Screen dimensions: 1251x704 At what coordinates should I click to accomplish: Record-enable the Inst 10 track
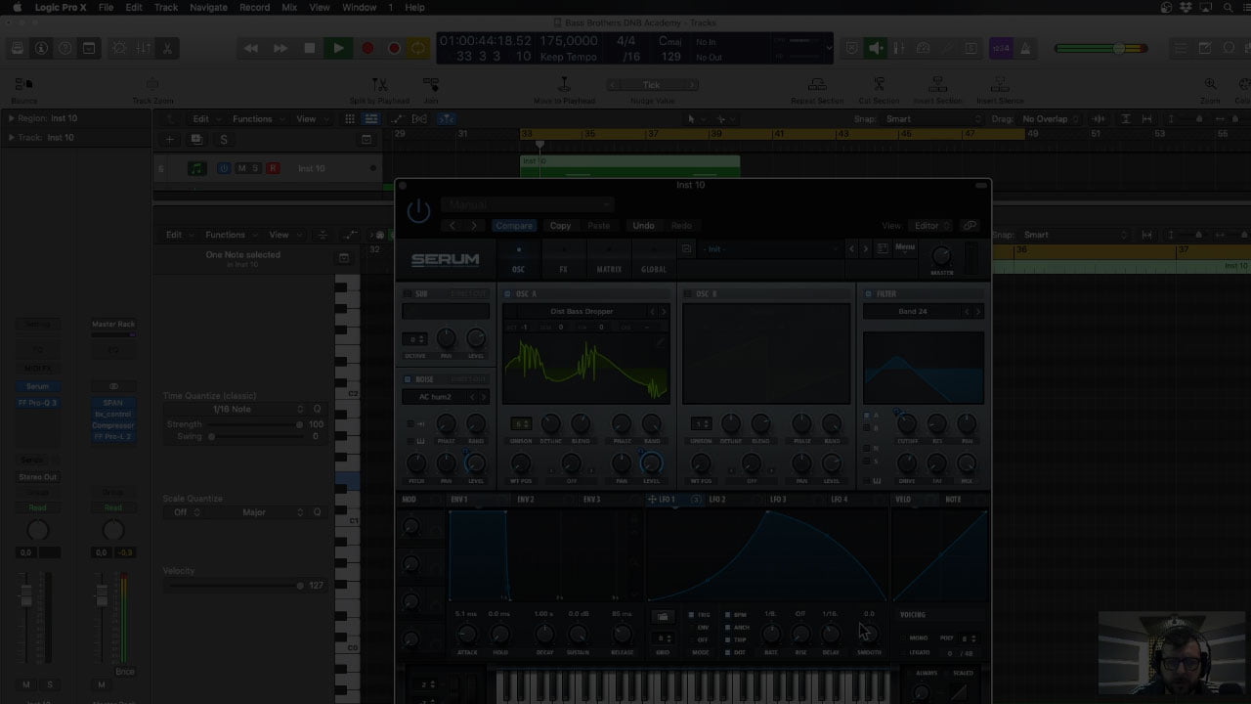[273, 168]
